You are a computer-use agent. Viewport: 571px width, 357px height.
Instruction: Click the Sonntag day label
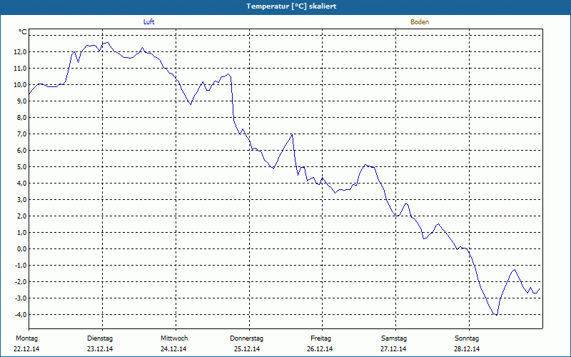click(467, 338)
